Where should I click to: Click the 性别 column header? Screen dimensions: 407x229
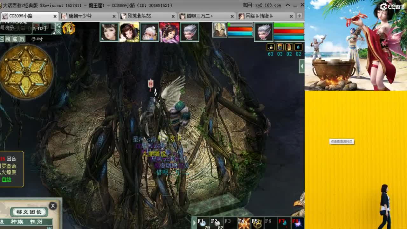pyautogui.click(x=36, y=222)
